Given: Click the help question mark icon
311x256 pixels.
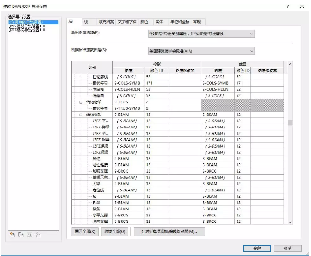Looking at the screenshot, I should (288, 7).
